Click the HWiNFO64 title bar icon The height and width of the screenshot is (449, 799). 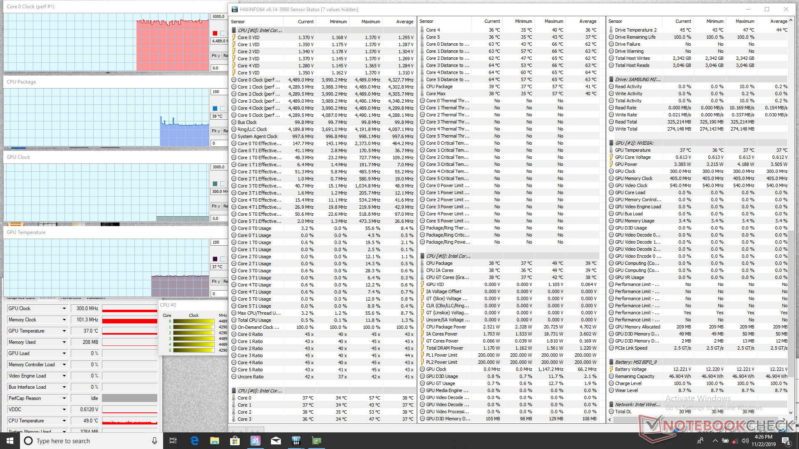235,9
